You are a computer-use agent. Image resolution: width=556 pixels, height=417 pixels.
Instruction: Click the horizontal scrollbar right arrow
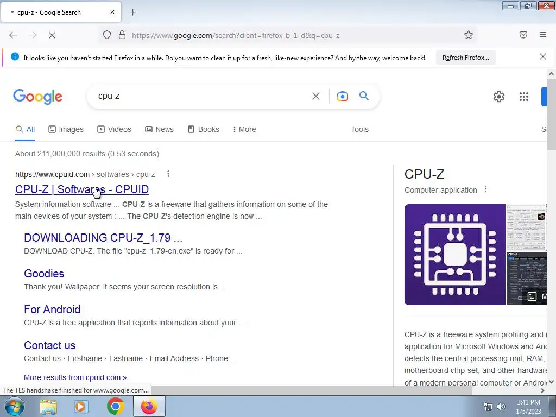[x=542, y=390]
